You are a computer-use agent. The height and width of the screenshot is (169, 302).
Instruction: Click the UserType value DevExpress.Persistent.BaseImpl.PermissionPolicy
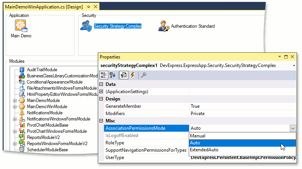[x=243, y=158]
